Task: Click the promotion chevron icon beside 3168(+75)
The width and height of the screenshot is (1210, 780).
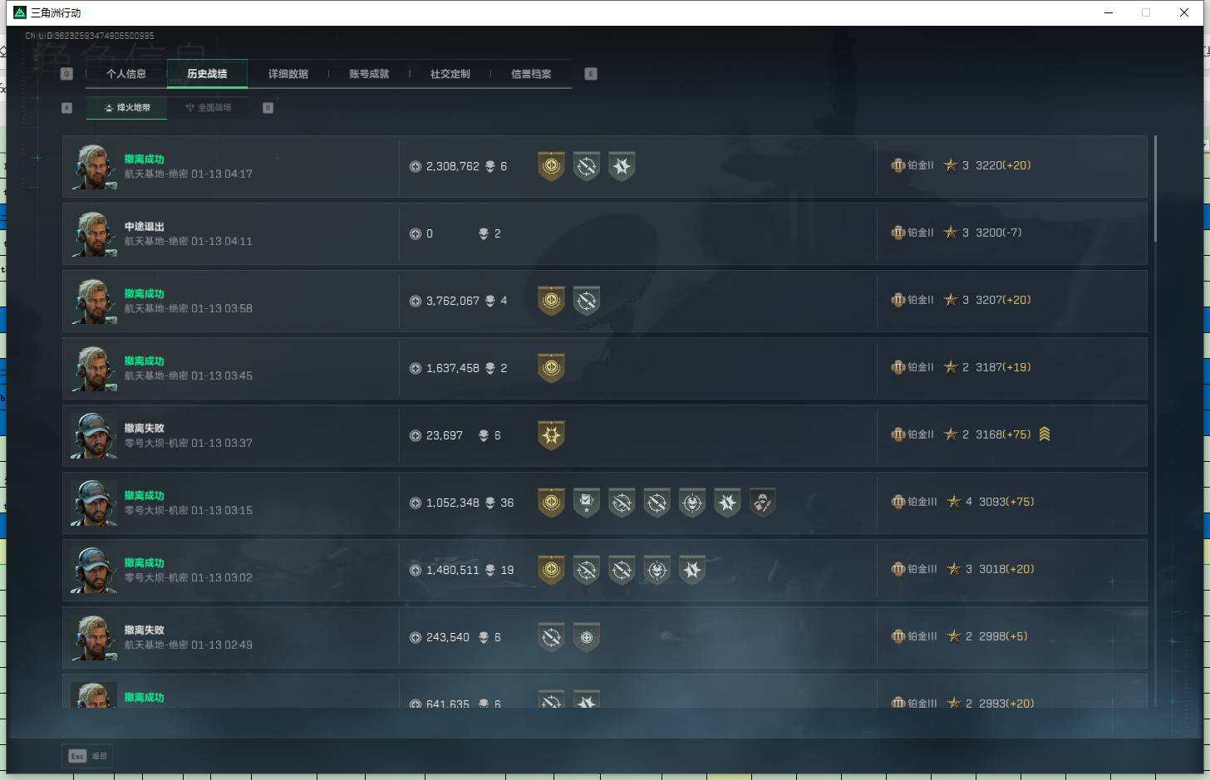Action: pos(1045,434)
